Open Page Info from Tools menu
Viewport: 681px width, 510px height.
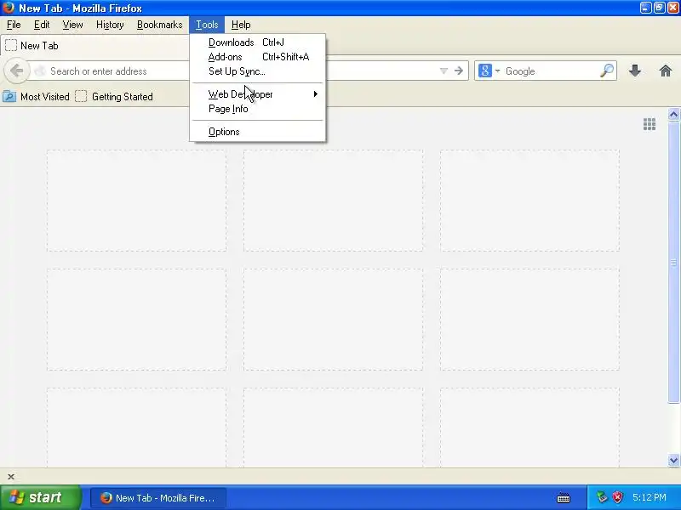[x=258, y=109]
